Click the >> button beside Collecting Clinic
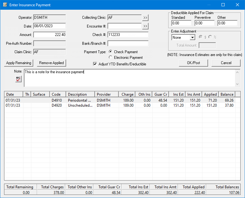 click(145, 18)
